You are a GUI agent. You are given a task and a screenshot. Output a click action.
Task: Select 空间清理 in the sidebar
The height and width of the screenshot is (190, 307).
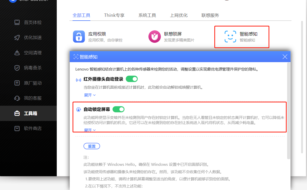click(x=28, y=53)
